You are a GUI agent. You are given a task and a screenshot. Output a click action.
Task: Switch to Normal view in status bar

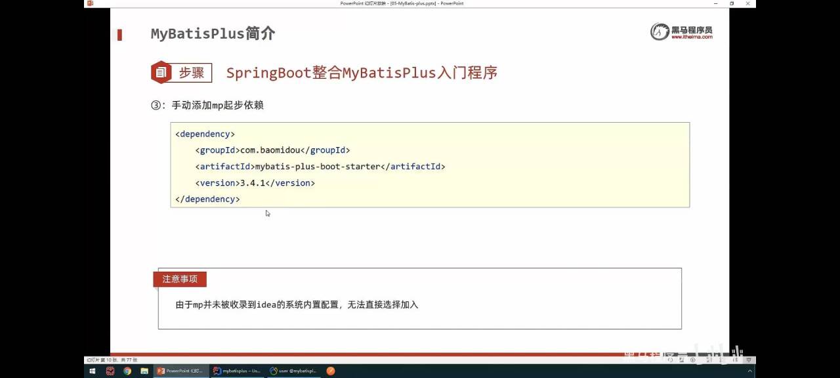click(709, 360)
